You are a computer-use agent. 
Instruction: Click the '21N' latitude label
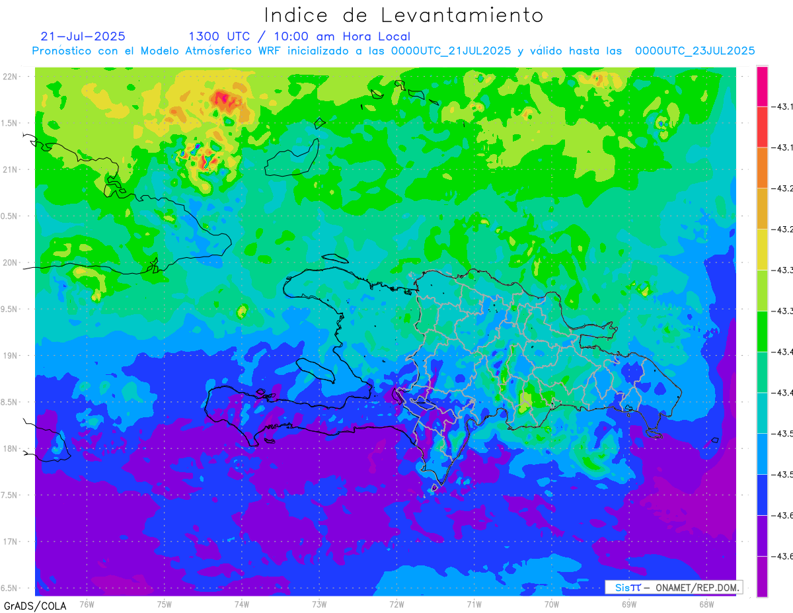tap(9, 170)
